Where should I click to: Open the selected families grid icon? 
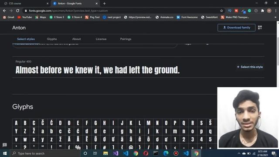click(260, 27)
